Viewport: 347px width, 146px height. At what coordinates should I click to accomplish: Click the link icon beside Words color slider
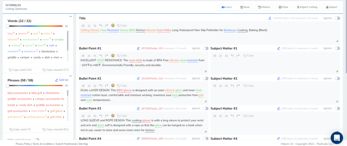tap(67, 26)
